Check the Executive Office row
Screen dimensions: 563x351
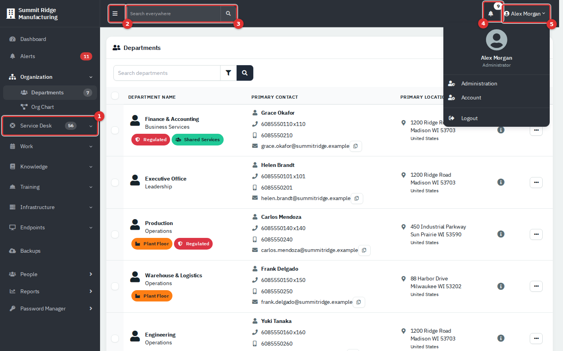point(115,183)
